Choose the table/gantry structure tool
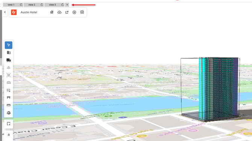The height and width of the screenshot is (141, 252). coord(9,97)
